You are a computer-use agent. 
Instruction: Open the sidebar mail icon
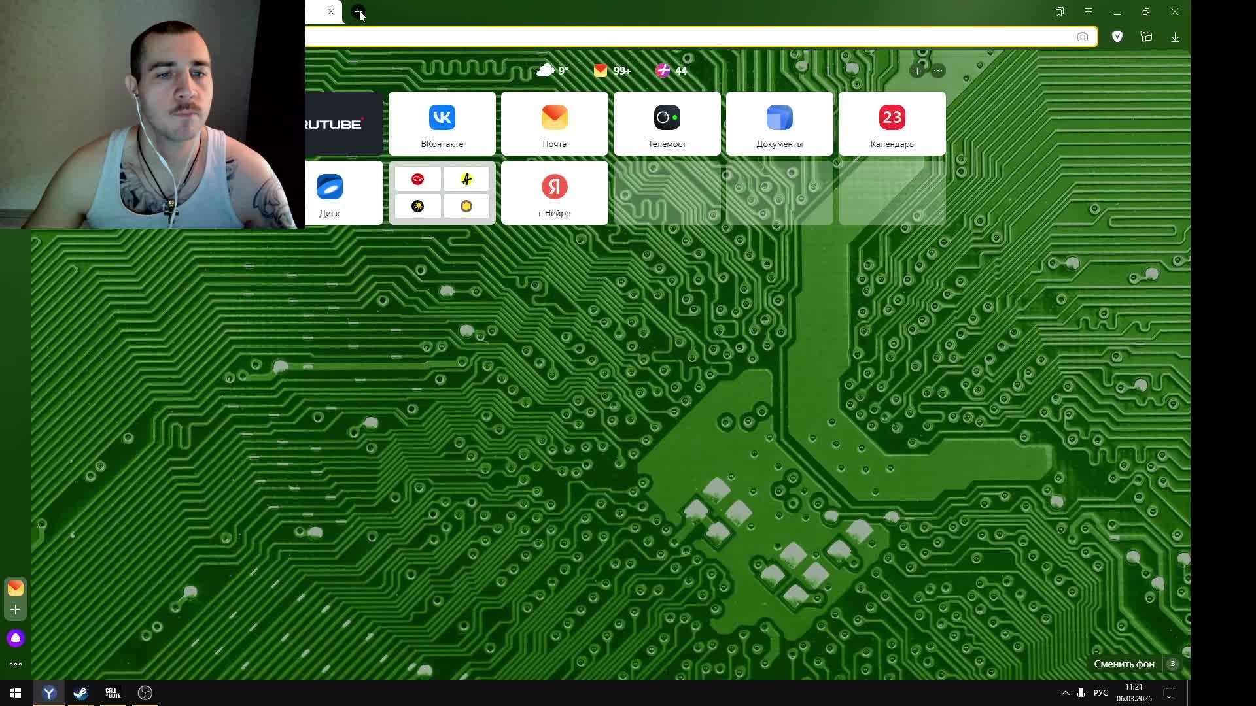coord(16,588)
